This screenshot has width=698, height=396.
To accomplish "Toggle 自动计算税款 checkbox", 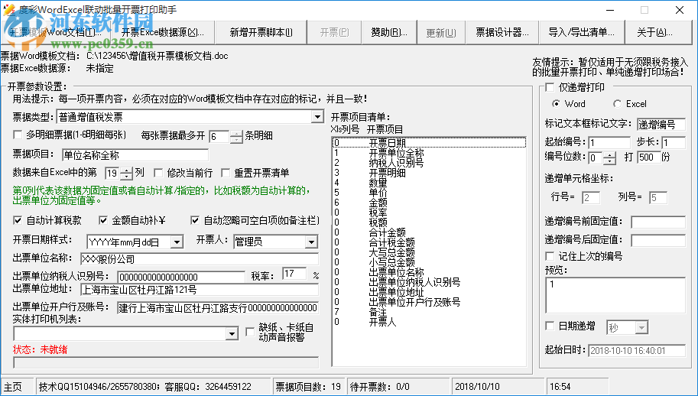I will coord(18,220).
